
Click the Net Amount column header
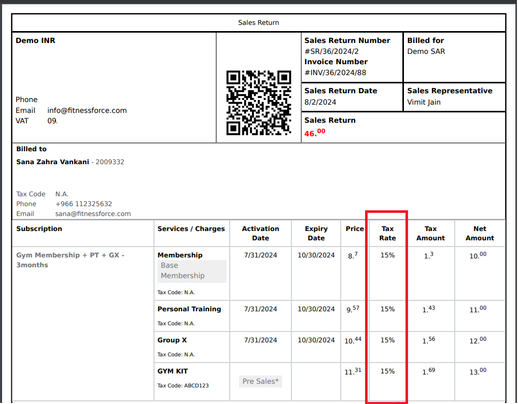point(480,234)
